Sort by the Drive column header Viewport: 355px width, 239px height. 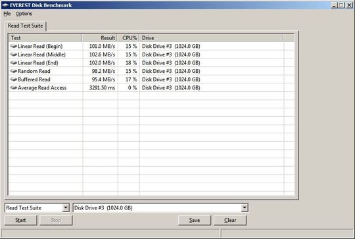pos(211,38)
